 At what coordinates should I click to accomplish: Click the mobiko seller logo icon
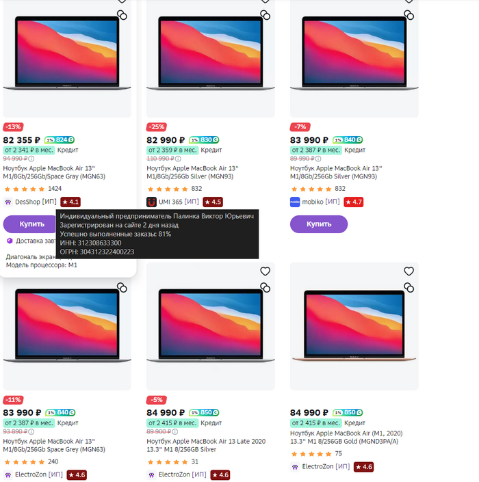point(295,202)
